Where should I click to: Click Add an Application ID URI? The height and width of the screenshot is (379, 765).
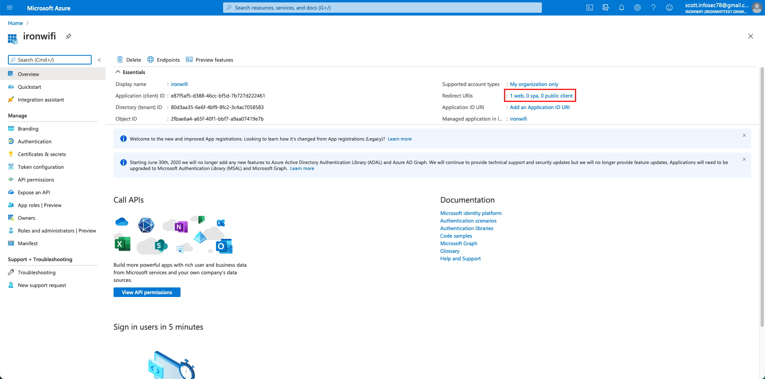pyautogui.click(x=539, y=107)
